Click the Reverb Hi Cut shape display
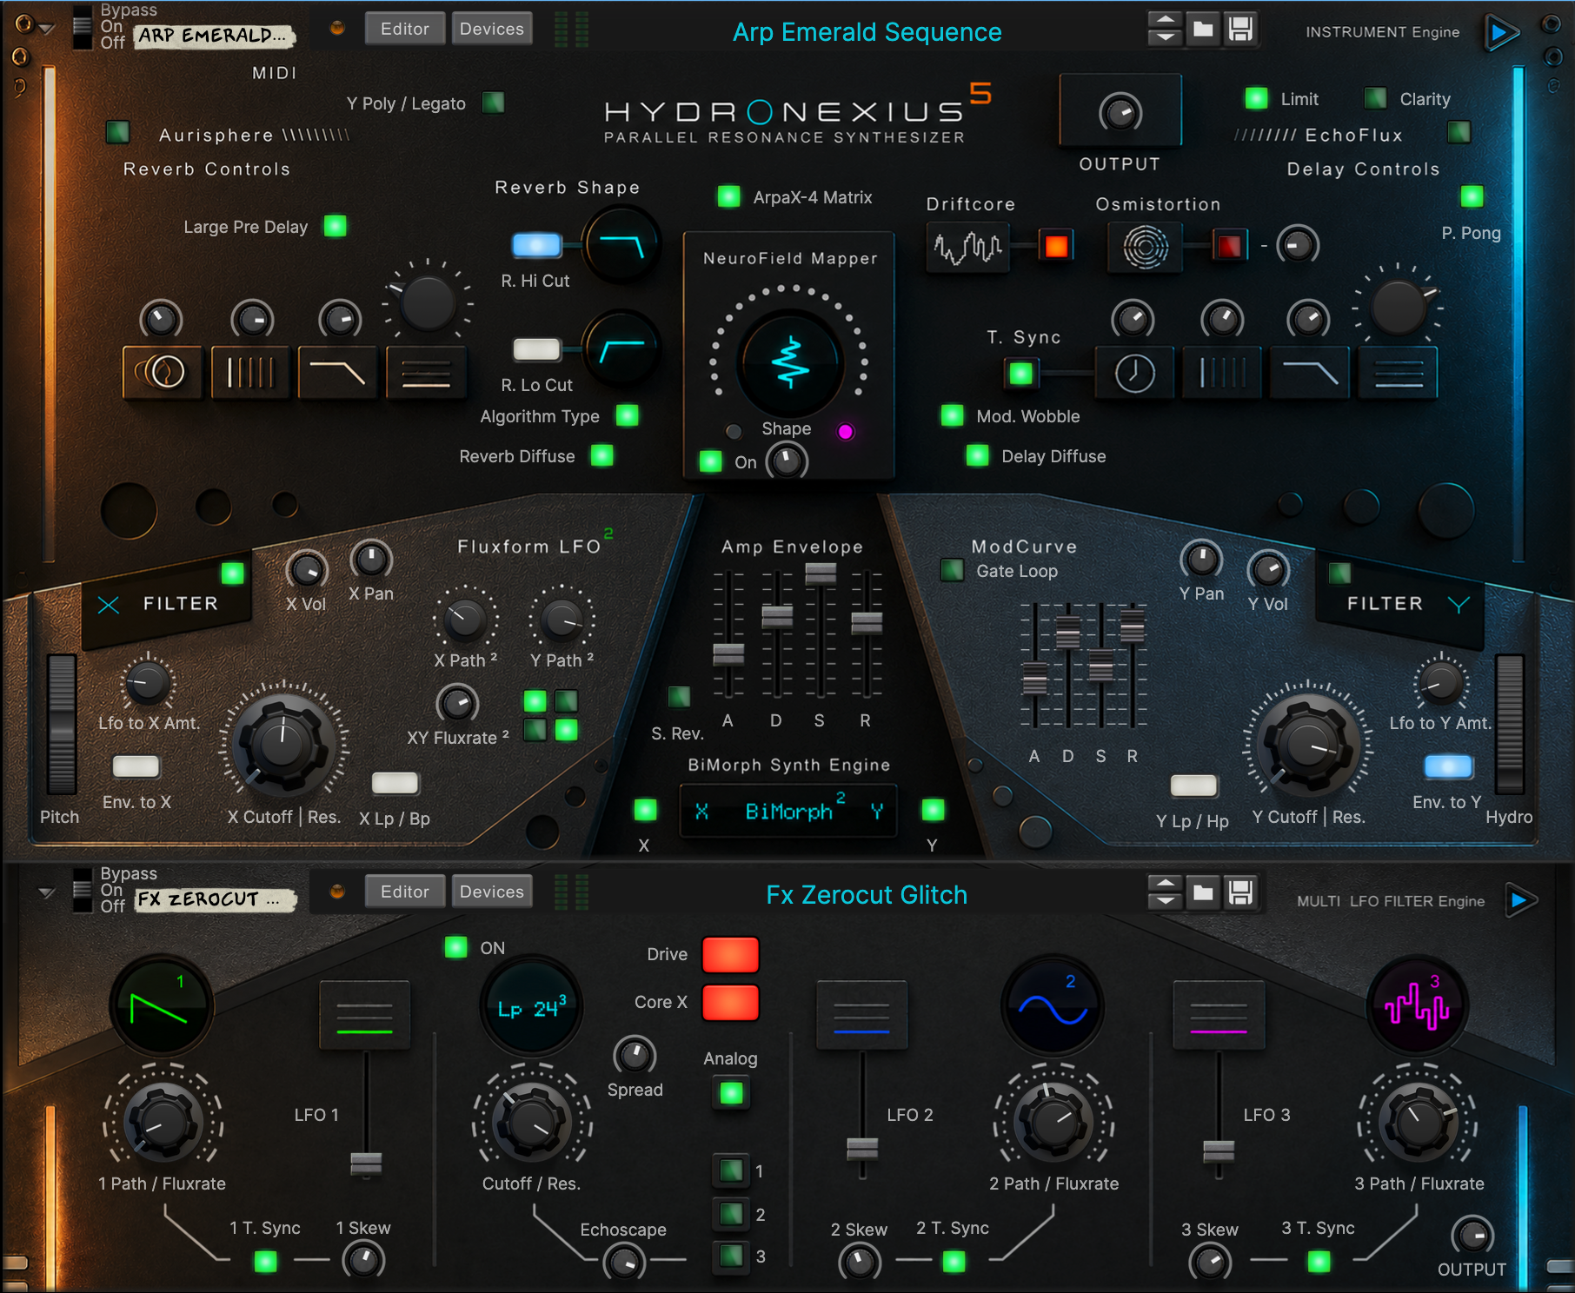The height and width of the screenshot is (1293, 1575). 622,244
